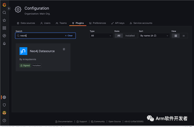
Task: Click the large Configuration gear header icon
Action: [18, 9]
